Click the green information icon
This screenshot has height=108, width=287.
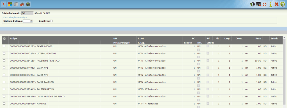pos(270,4)
